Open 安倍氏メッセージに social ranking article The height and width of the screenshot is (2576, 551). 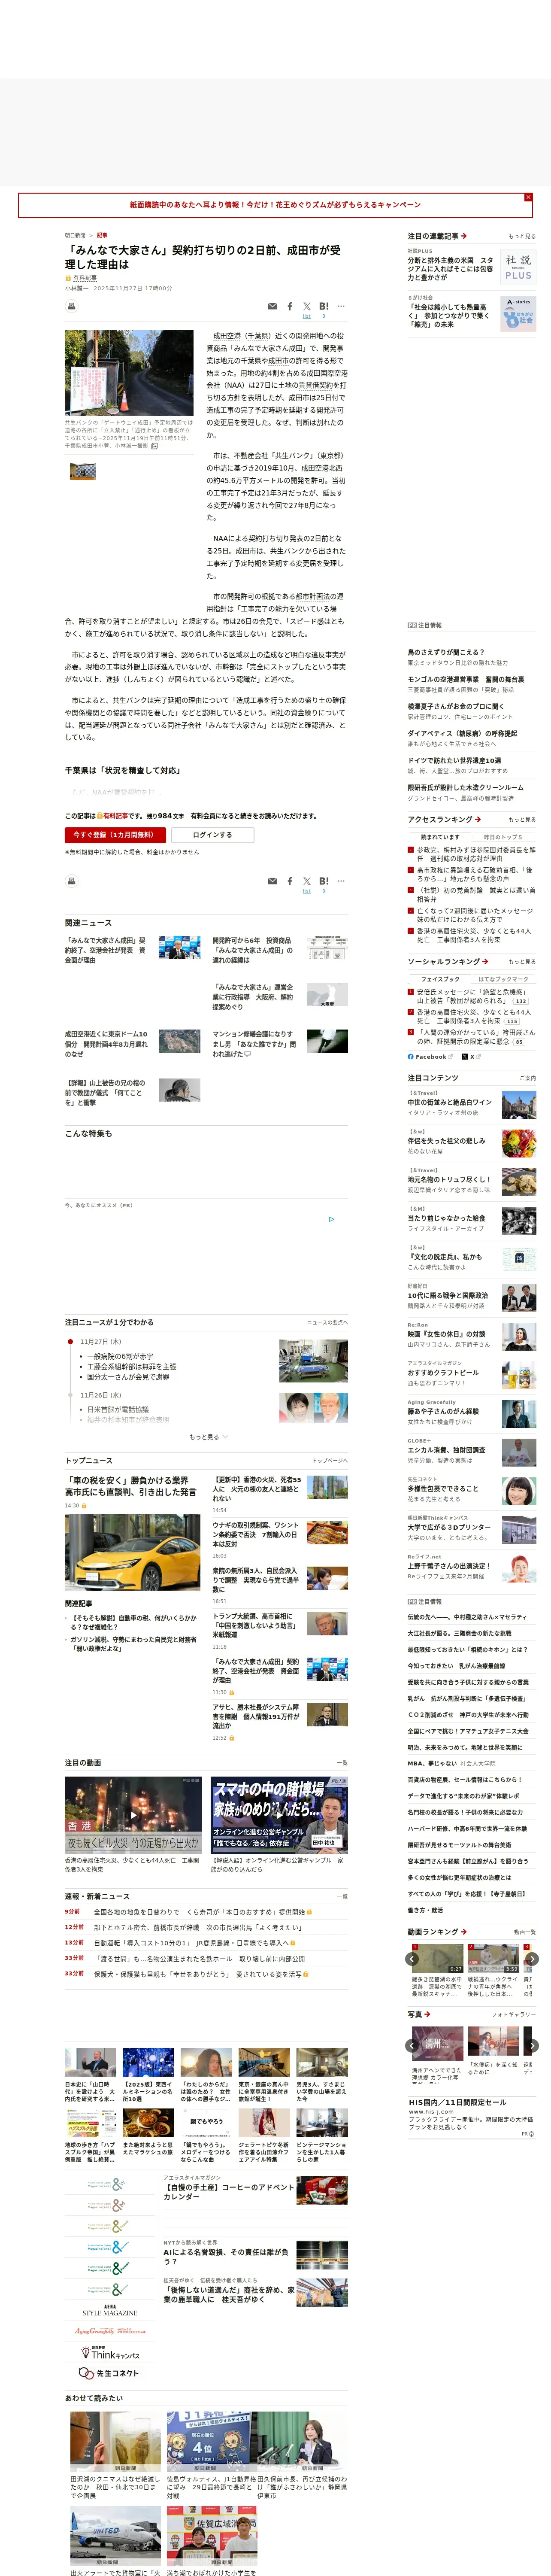coord(476,996)
